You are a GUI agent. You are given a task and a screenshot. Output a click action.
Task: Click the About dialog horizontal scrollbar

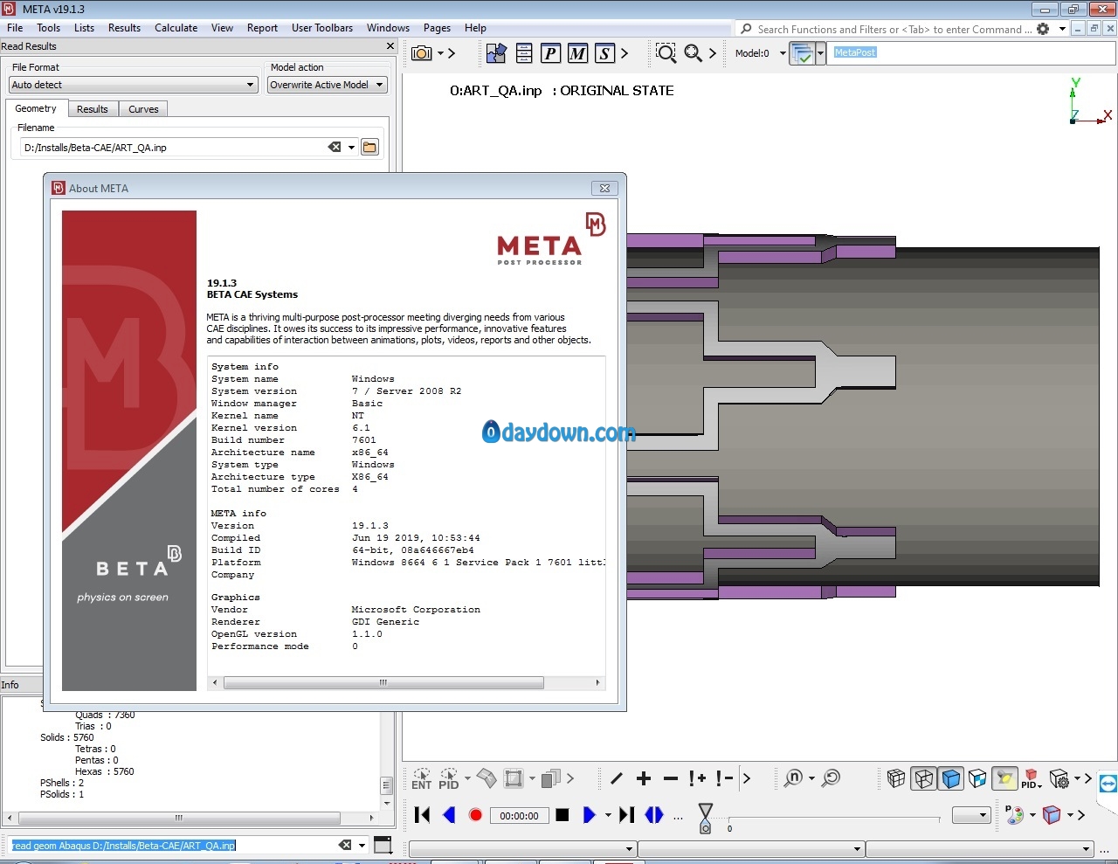pyautogui.click(x=384, y=683)
